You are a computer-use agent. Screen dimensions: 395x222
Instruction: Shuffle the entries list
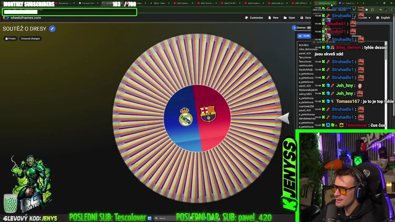pyautogui.click(x=304, y=36)
